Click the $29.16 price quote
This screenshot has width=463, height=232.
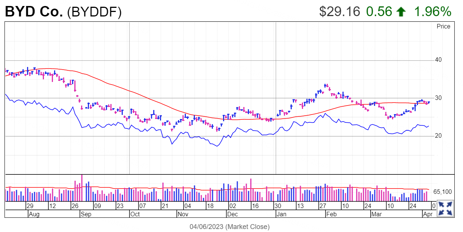click(x=340, y=12)
